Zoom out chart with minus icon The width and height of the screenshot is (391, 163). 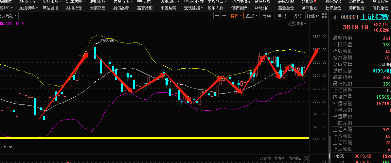224,16
